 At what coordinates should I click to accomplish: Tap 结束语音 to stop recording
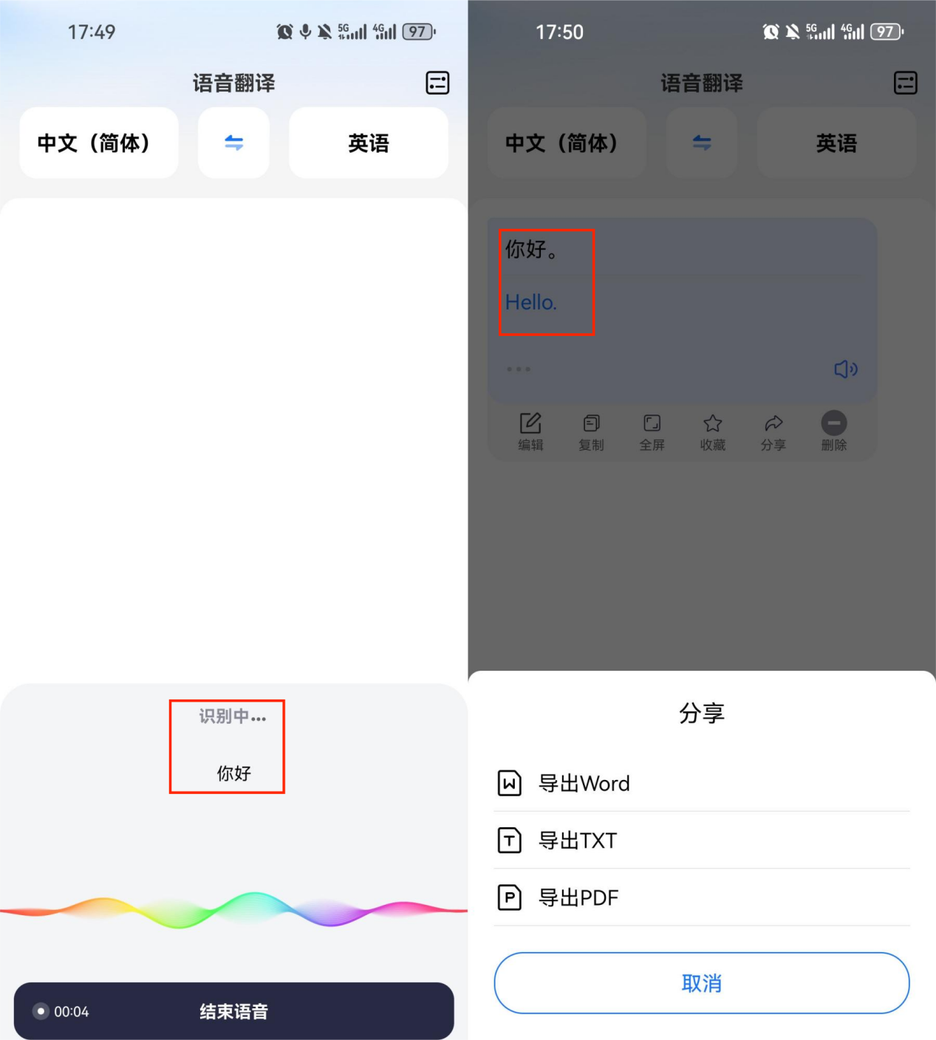coord(233,1011)
